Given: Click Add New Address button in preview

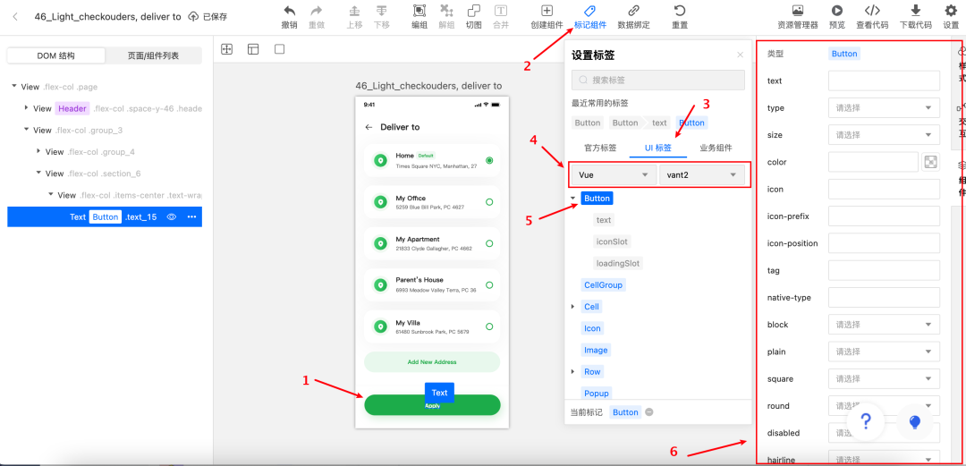Looking at the screenshot, I should pyautogui.click(x=432, y=362).
